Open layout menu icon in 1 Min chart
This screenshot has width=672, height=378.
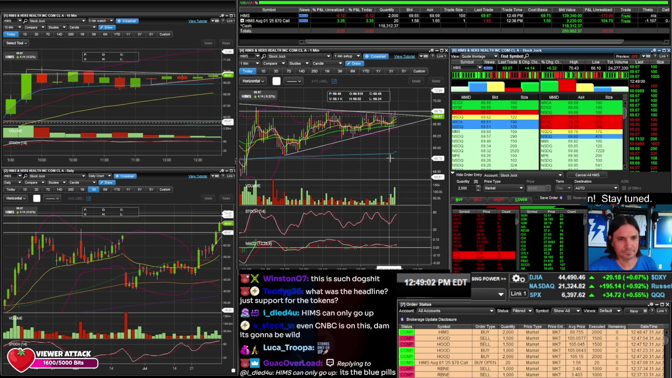pyautogui.click(x=424, y=56)
